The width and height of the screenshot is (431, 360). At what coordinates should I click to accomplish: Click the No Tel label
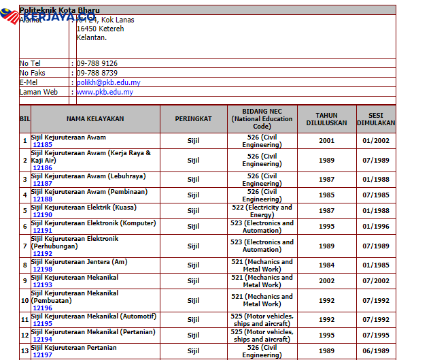coord(30,63)
